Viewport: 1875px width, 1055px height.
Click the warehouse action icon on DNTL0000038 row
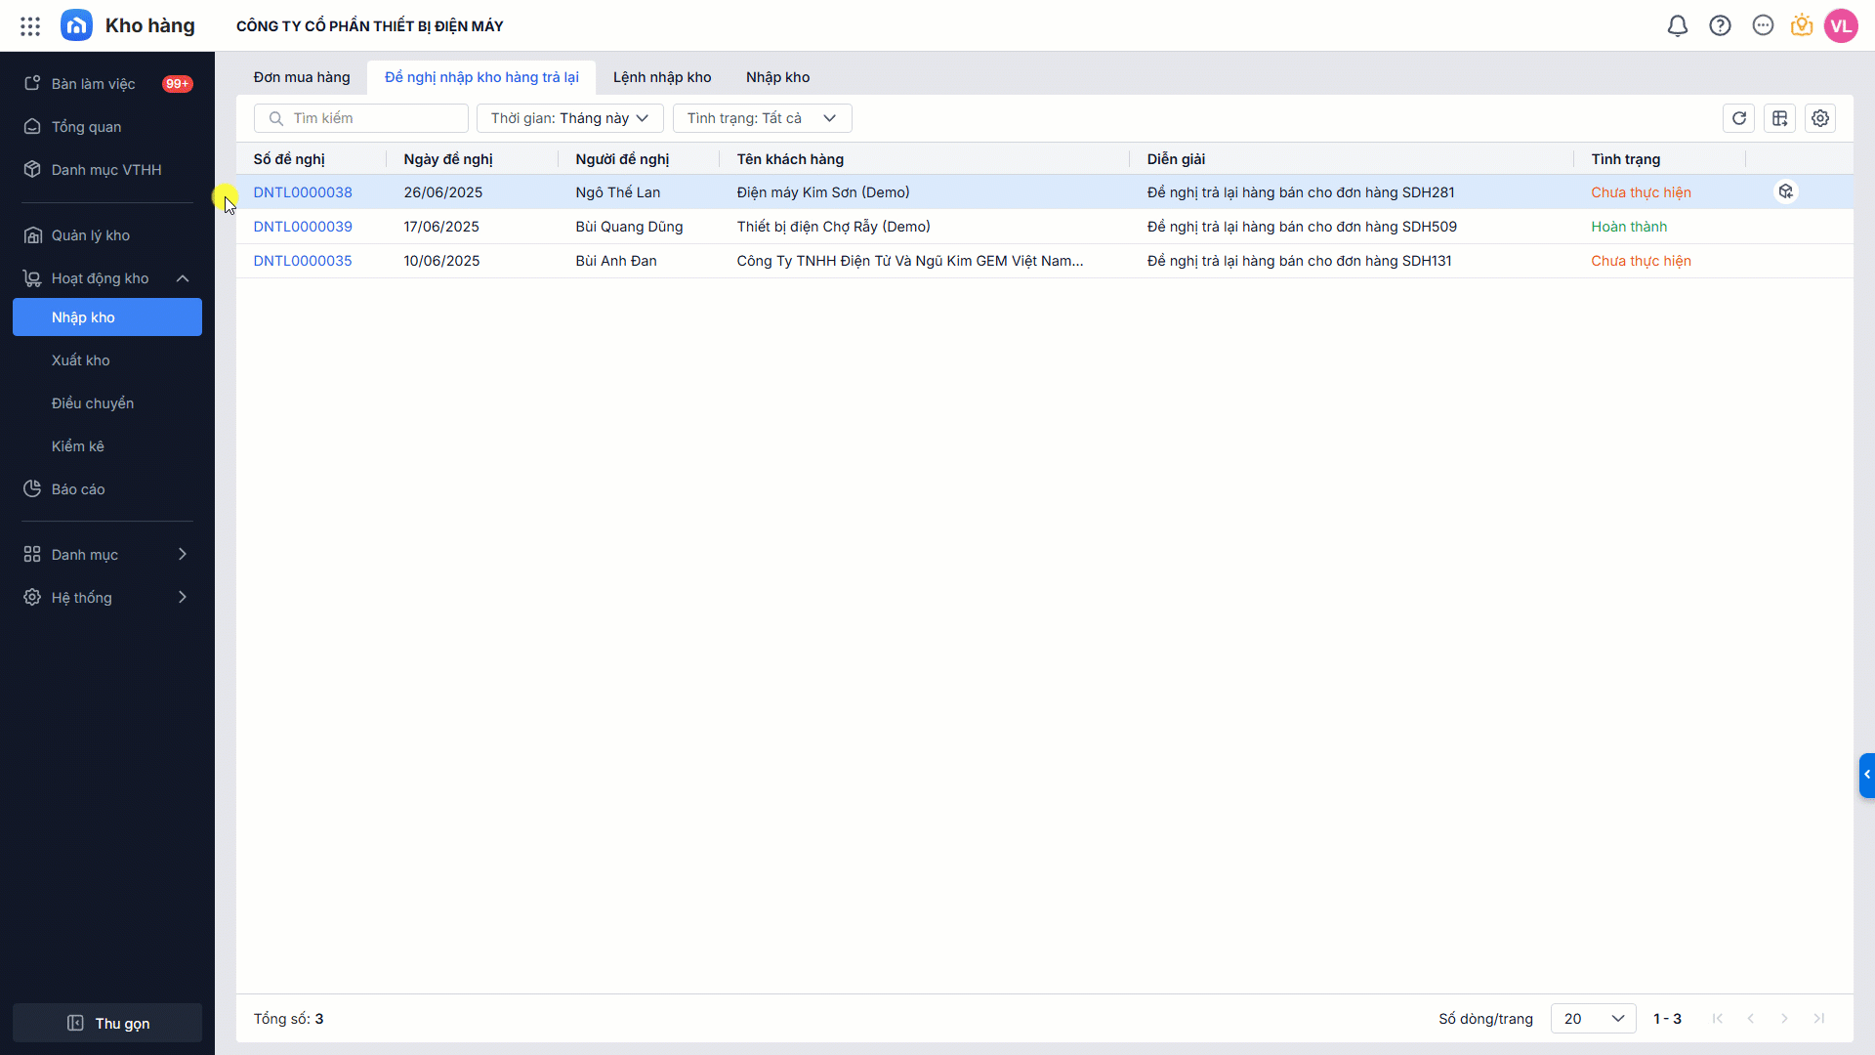[x=1785, y=191]
